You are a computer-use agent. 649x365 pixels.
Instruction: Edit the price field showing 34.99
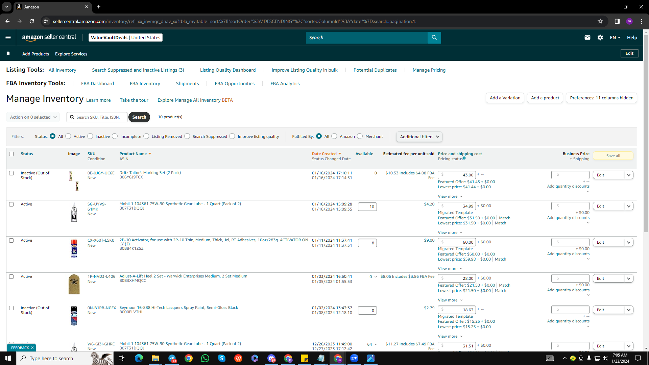pos(457,206)
